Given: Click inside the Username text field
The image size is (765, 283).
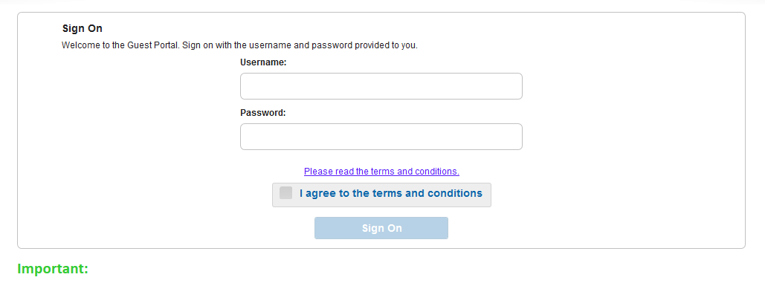Looking at the screenshot, I should 381,86.
